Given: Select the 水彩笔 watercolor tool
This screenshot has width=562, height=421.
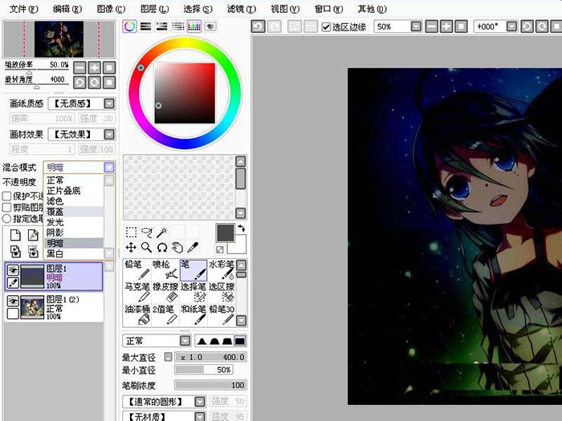Looking at the screenshot, I should 222,270.
